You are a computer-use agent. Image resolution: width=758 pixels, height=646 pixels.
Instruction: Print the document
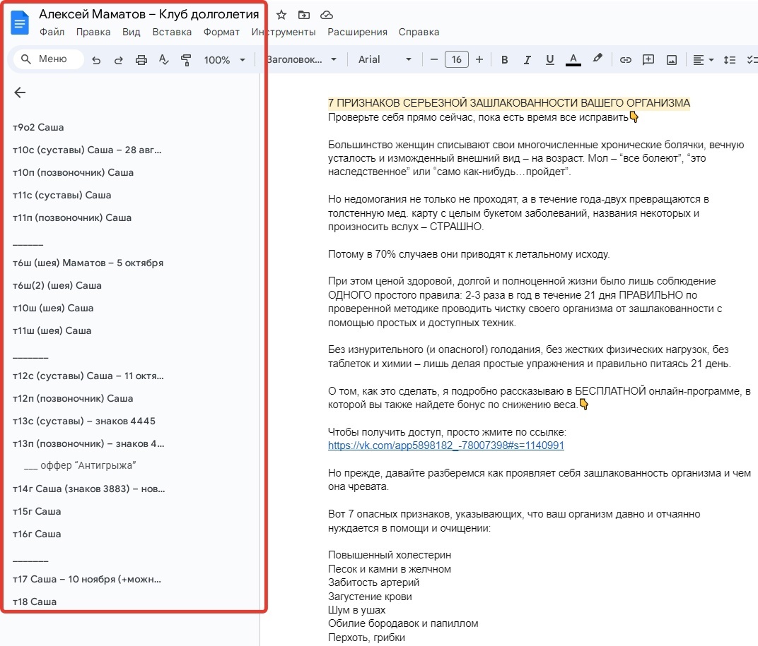point(141,60)
